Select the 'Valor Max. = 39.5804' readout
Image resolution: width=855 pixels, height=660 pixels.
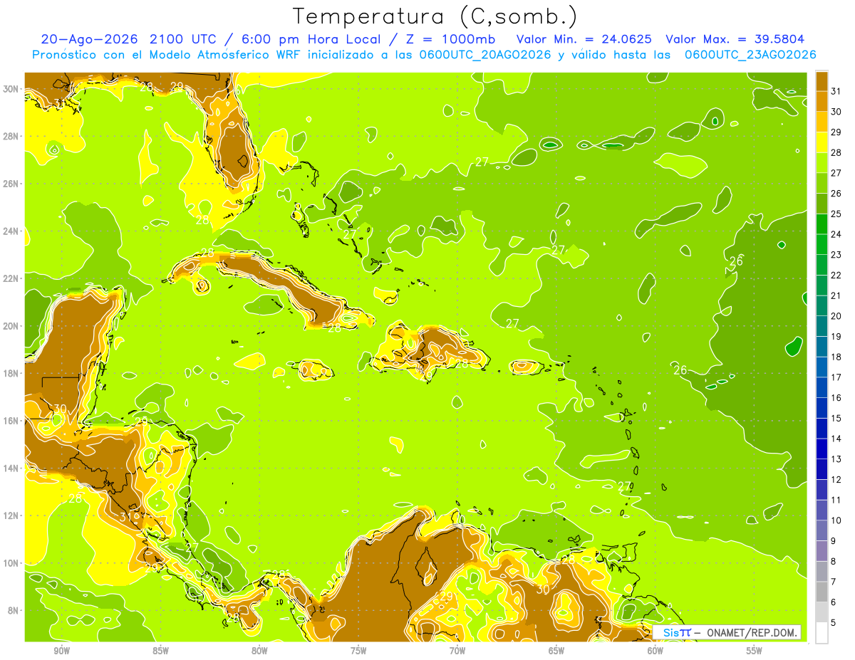click(x=735, y=39)
